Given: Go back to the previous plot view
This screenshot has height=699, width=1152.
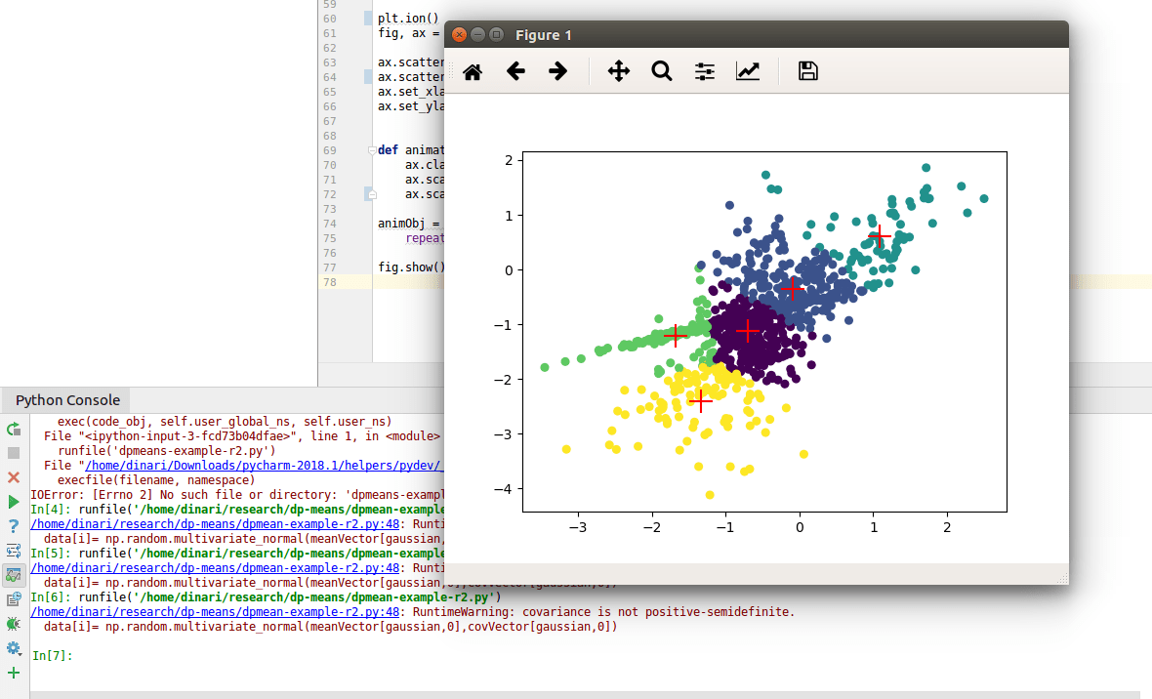Looking at the screenshot, I should [515, 70].
